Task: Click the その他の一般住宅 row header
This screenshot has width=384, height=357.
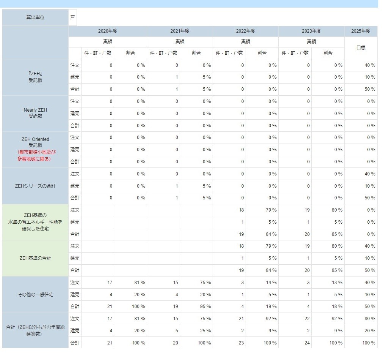Action: click(x=35, y=295)
